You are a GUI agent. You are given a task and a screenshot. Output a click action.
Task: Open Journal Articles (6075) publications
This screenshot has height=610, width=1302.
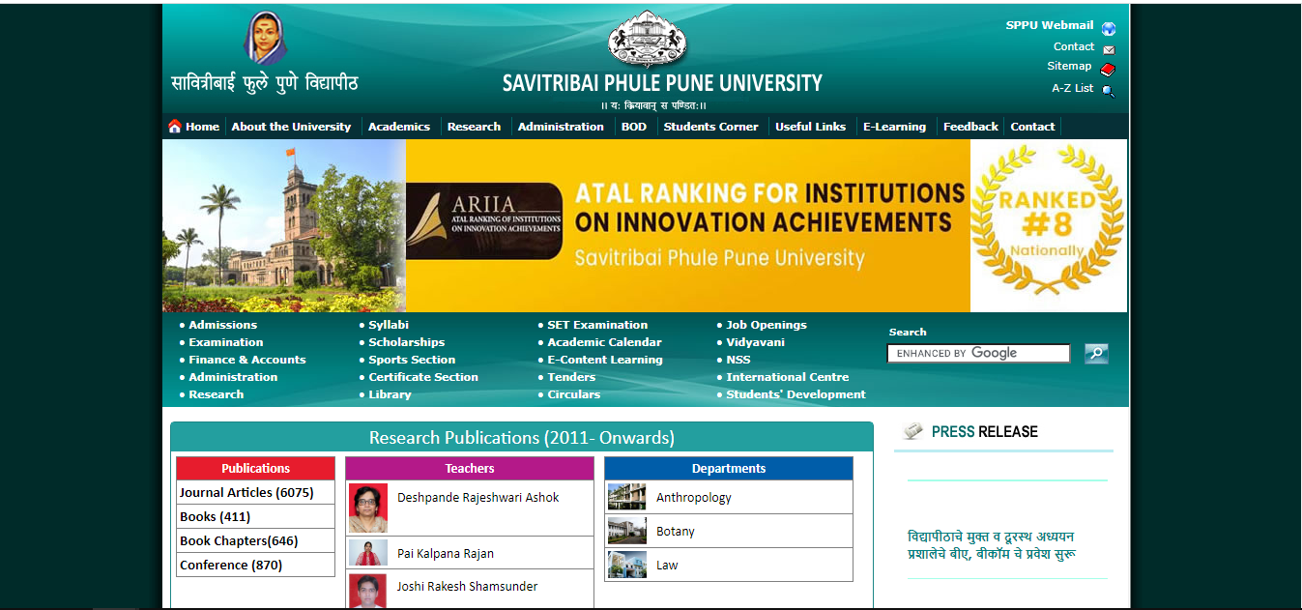pos(246,492)
